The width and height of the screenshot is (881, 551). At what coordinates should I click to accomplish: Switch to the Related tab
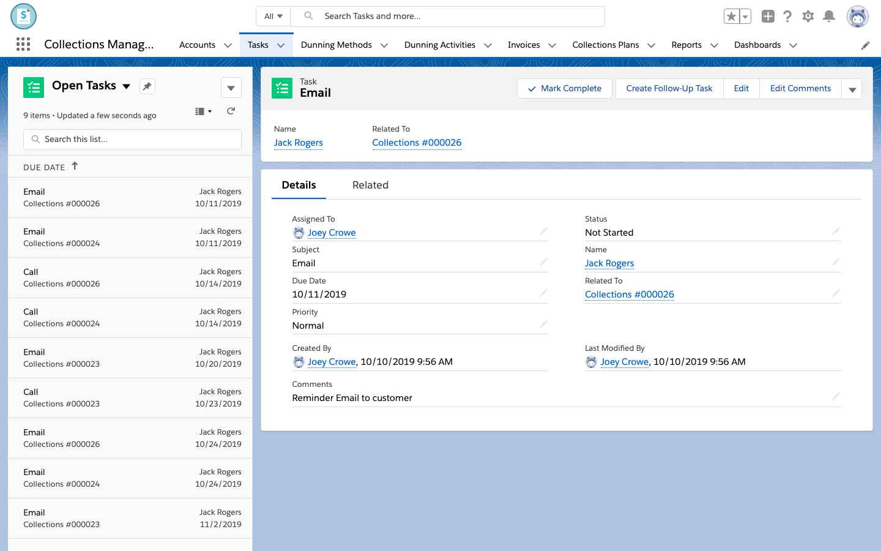point(370,185)
